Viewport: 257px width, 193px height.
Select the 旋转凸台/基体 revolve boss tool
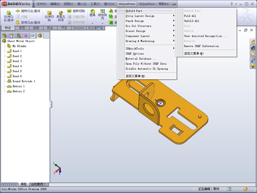click(x=28, y=11)
